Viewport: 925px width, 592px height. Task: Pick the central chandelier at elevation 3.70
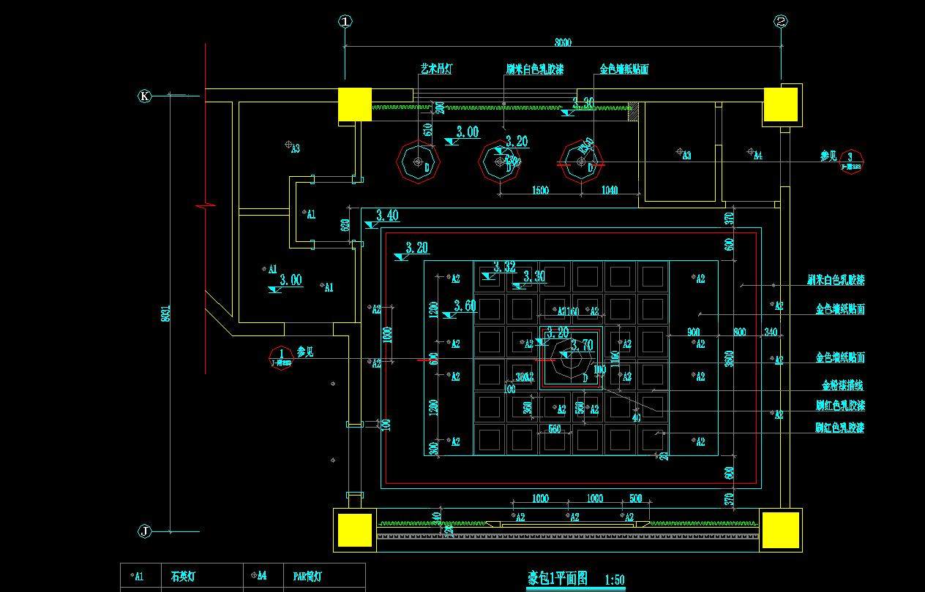coord(572,360)
